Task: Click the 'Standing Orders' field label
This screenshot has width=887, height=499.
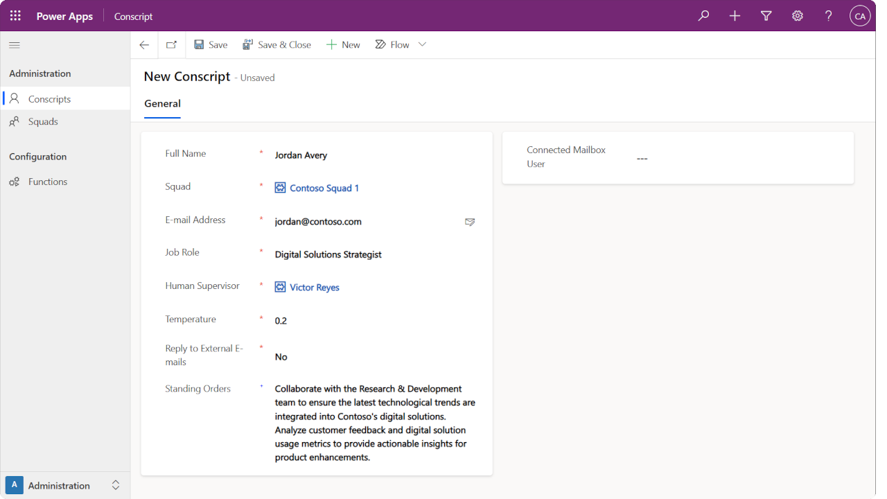Action: tap(198, 389)
